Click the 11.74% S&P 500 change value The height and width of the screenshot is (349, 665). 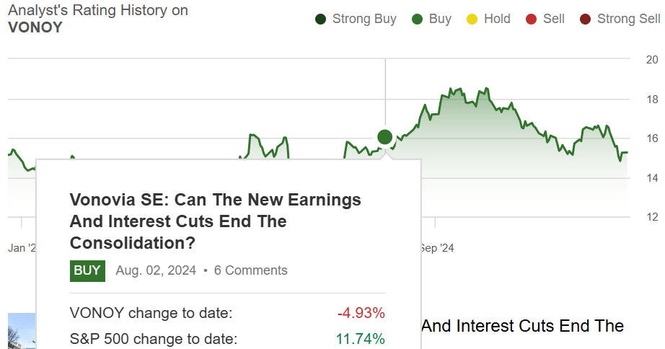[360, 339]
